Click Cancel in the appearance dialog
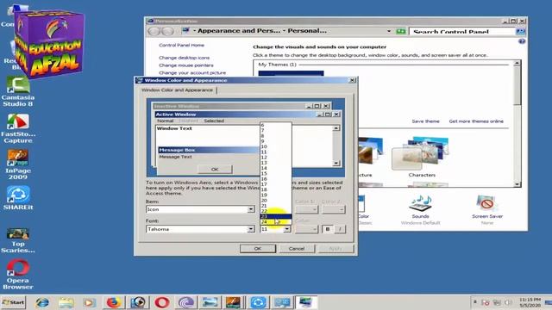This screenshot has height=310, width=552. [297, 249]
